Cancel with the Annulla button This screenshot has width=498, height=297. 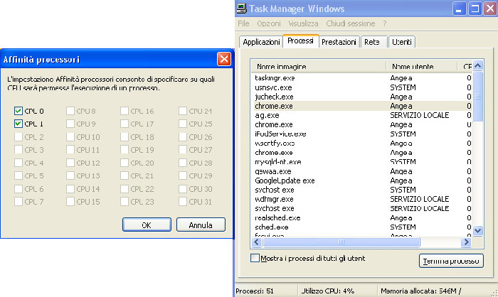coord(201,225)
